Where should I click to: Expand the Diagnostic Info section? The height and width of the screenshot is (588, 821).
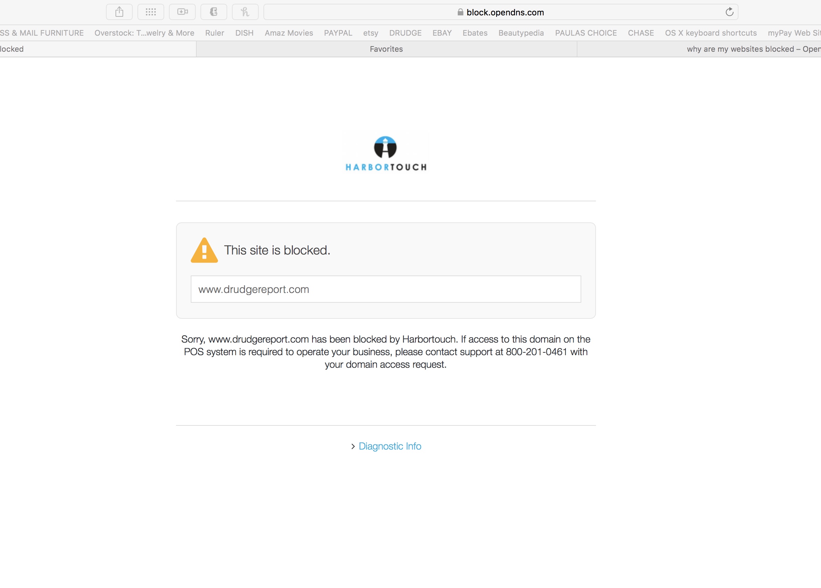click(390, 446)
